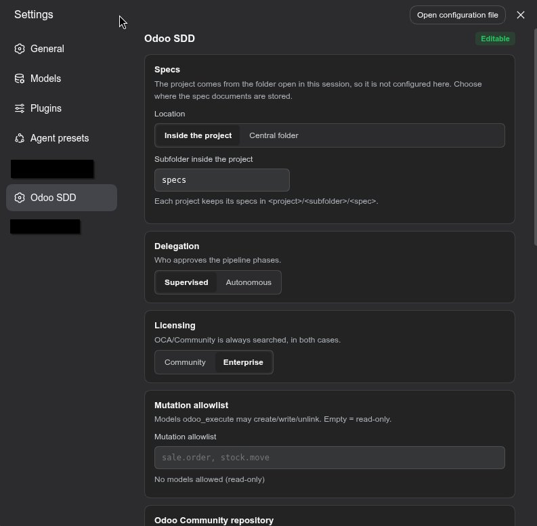The width and height of the screenshot is (537, 526).
Task: Select Community licensing option
Action: click(185, 362)
